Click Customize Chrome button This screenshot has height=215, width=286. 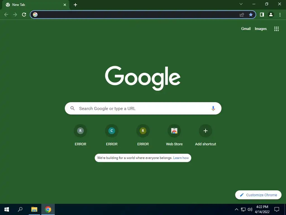tap(258, 195)
